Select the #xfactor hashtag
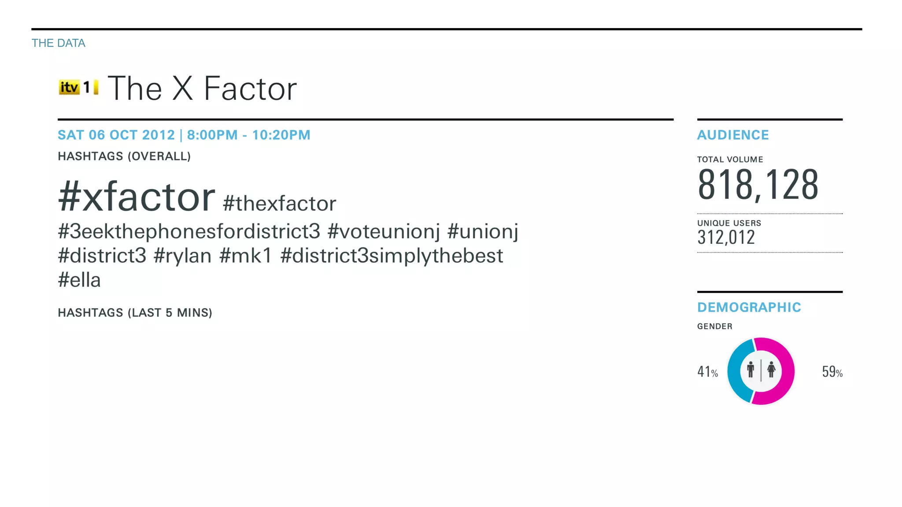902x507 pixels. [137, 197]
